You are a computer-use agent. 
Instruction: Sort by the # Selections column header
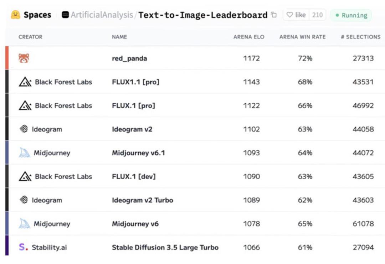tap(360, 37)
